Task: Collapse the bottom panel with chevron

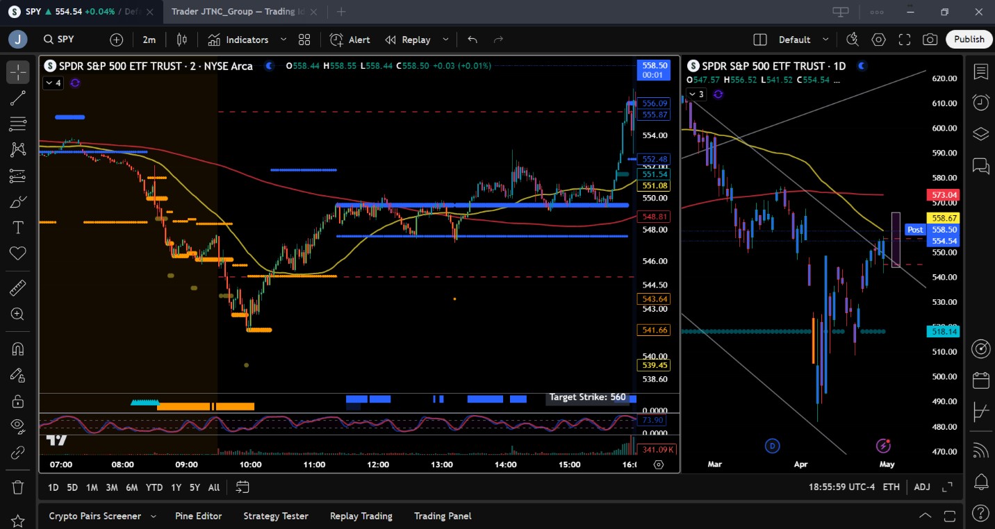Action: click(926, 516)
